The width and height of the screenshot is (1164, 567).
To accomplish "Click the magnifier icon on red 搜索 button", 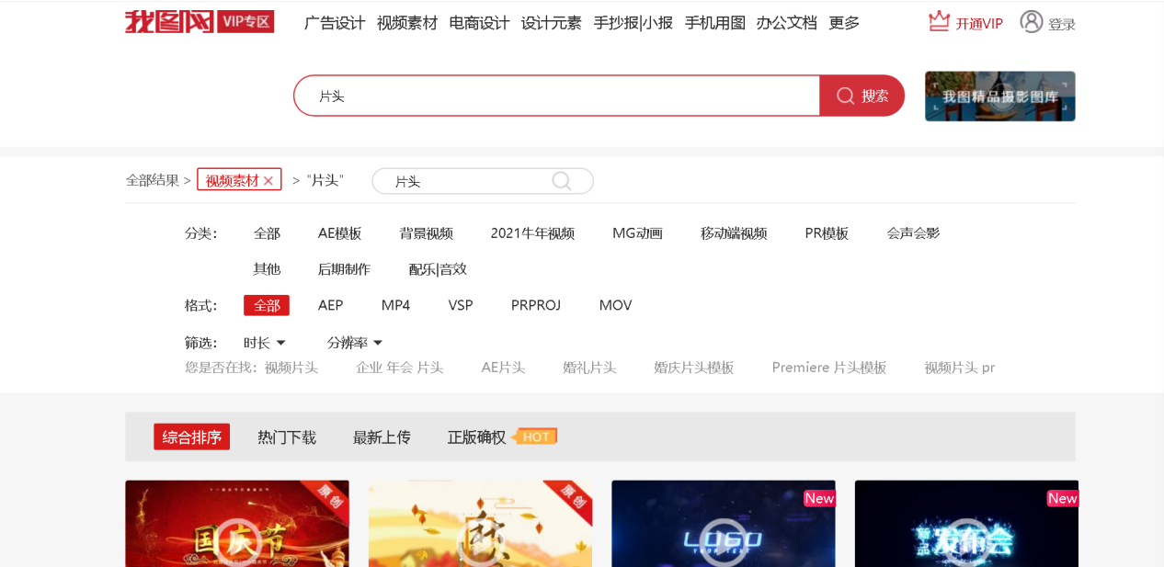I will (x=843, y=95).
